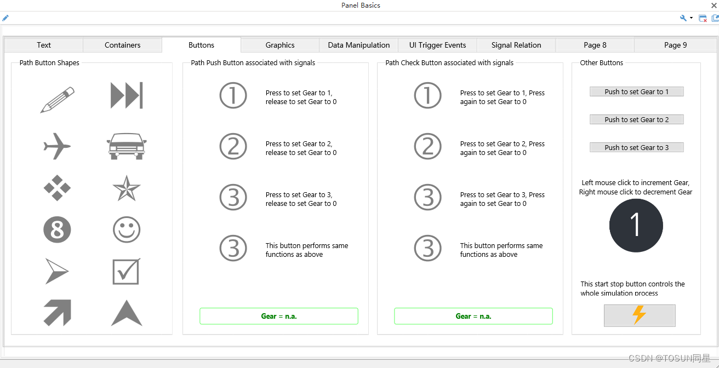719x368 pixels.
Task: Switch to the Text tab
Action: pyautogui.click(x=44, y=45)
